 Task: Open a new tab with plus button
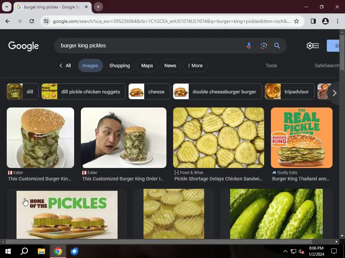pos(98,7)
